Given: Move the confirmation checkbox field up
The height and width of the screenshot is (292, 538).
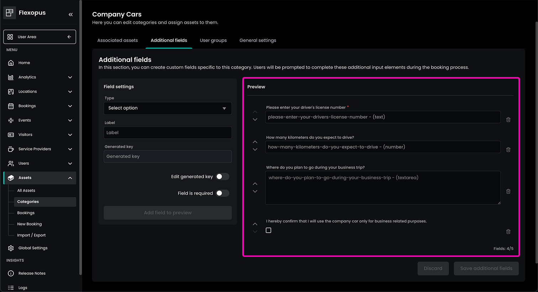Looking at the screenshot, I should [x=255, y=224].
